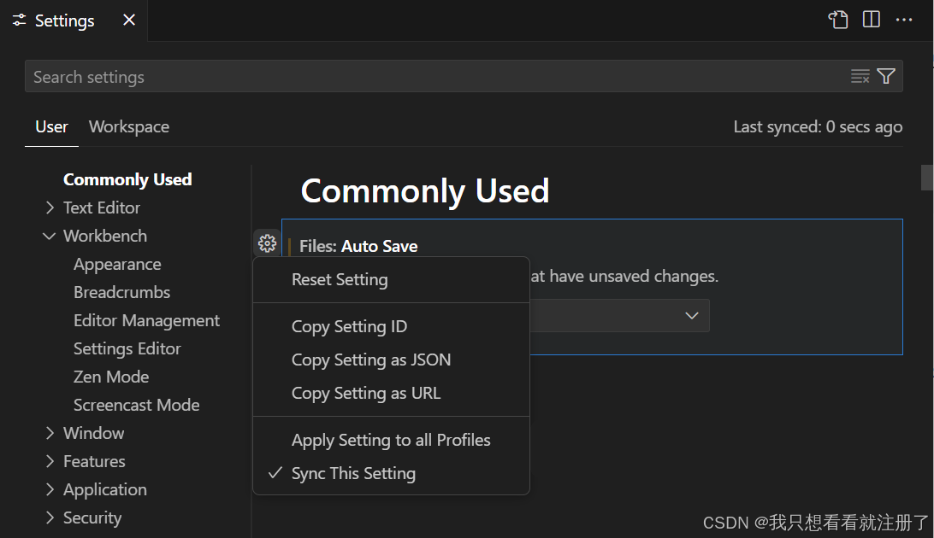This screenshot has width=934, height=538.
Task: Collapse the Workbench tree section
Action: [50, 236]
